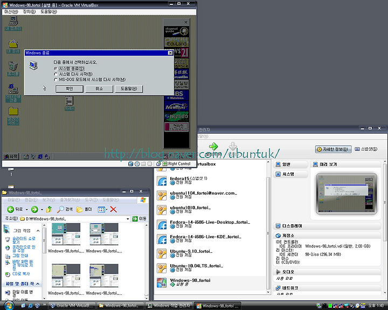388x310 pixels.
Task: Click the 검색 search icon in Explorer toolbar
Action: [x=65, y=210]
